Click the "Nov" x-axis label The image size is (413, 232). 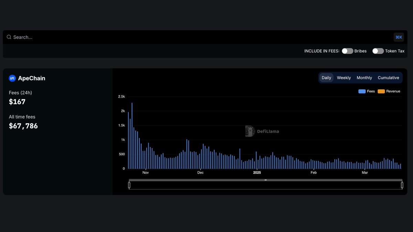(x=146, y=173)
